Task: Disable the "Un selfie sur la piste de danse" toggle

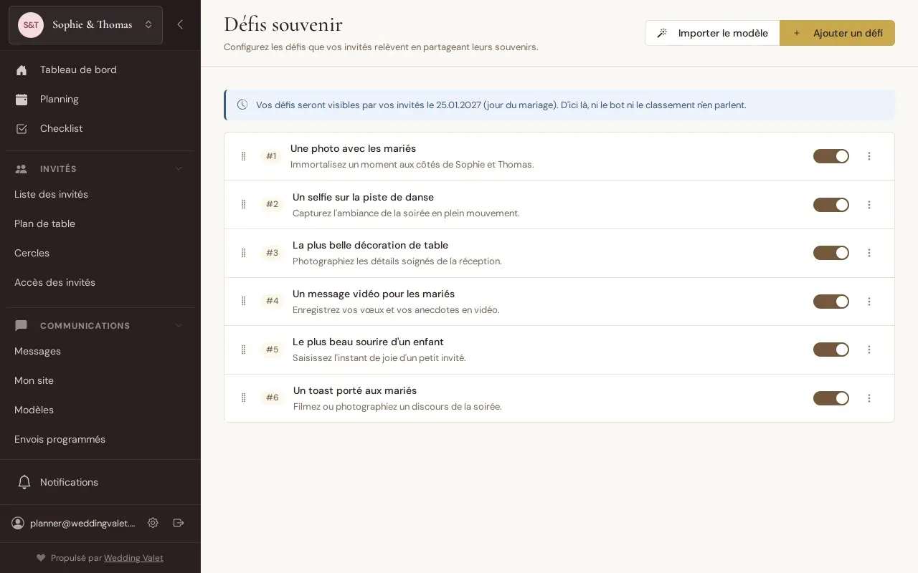Action: 831,205
